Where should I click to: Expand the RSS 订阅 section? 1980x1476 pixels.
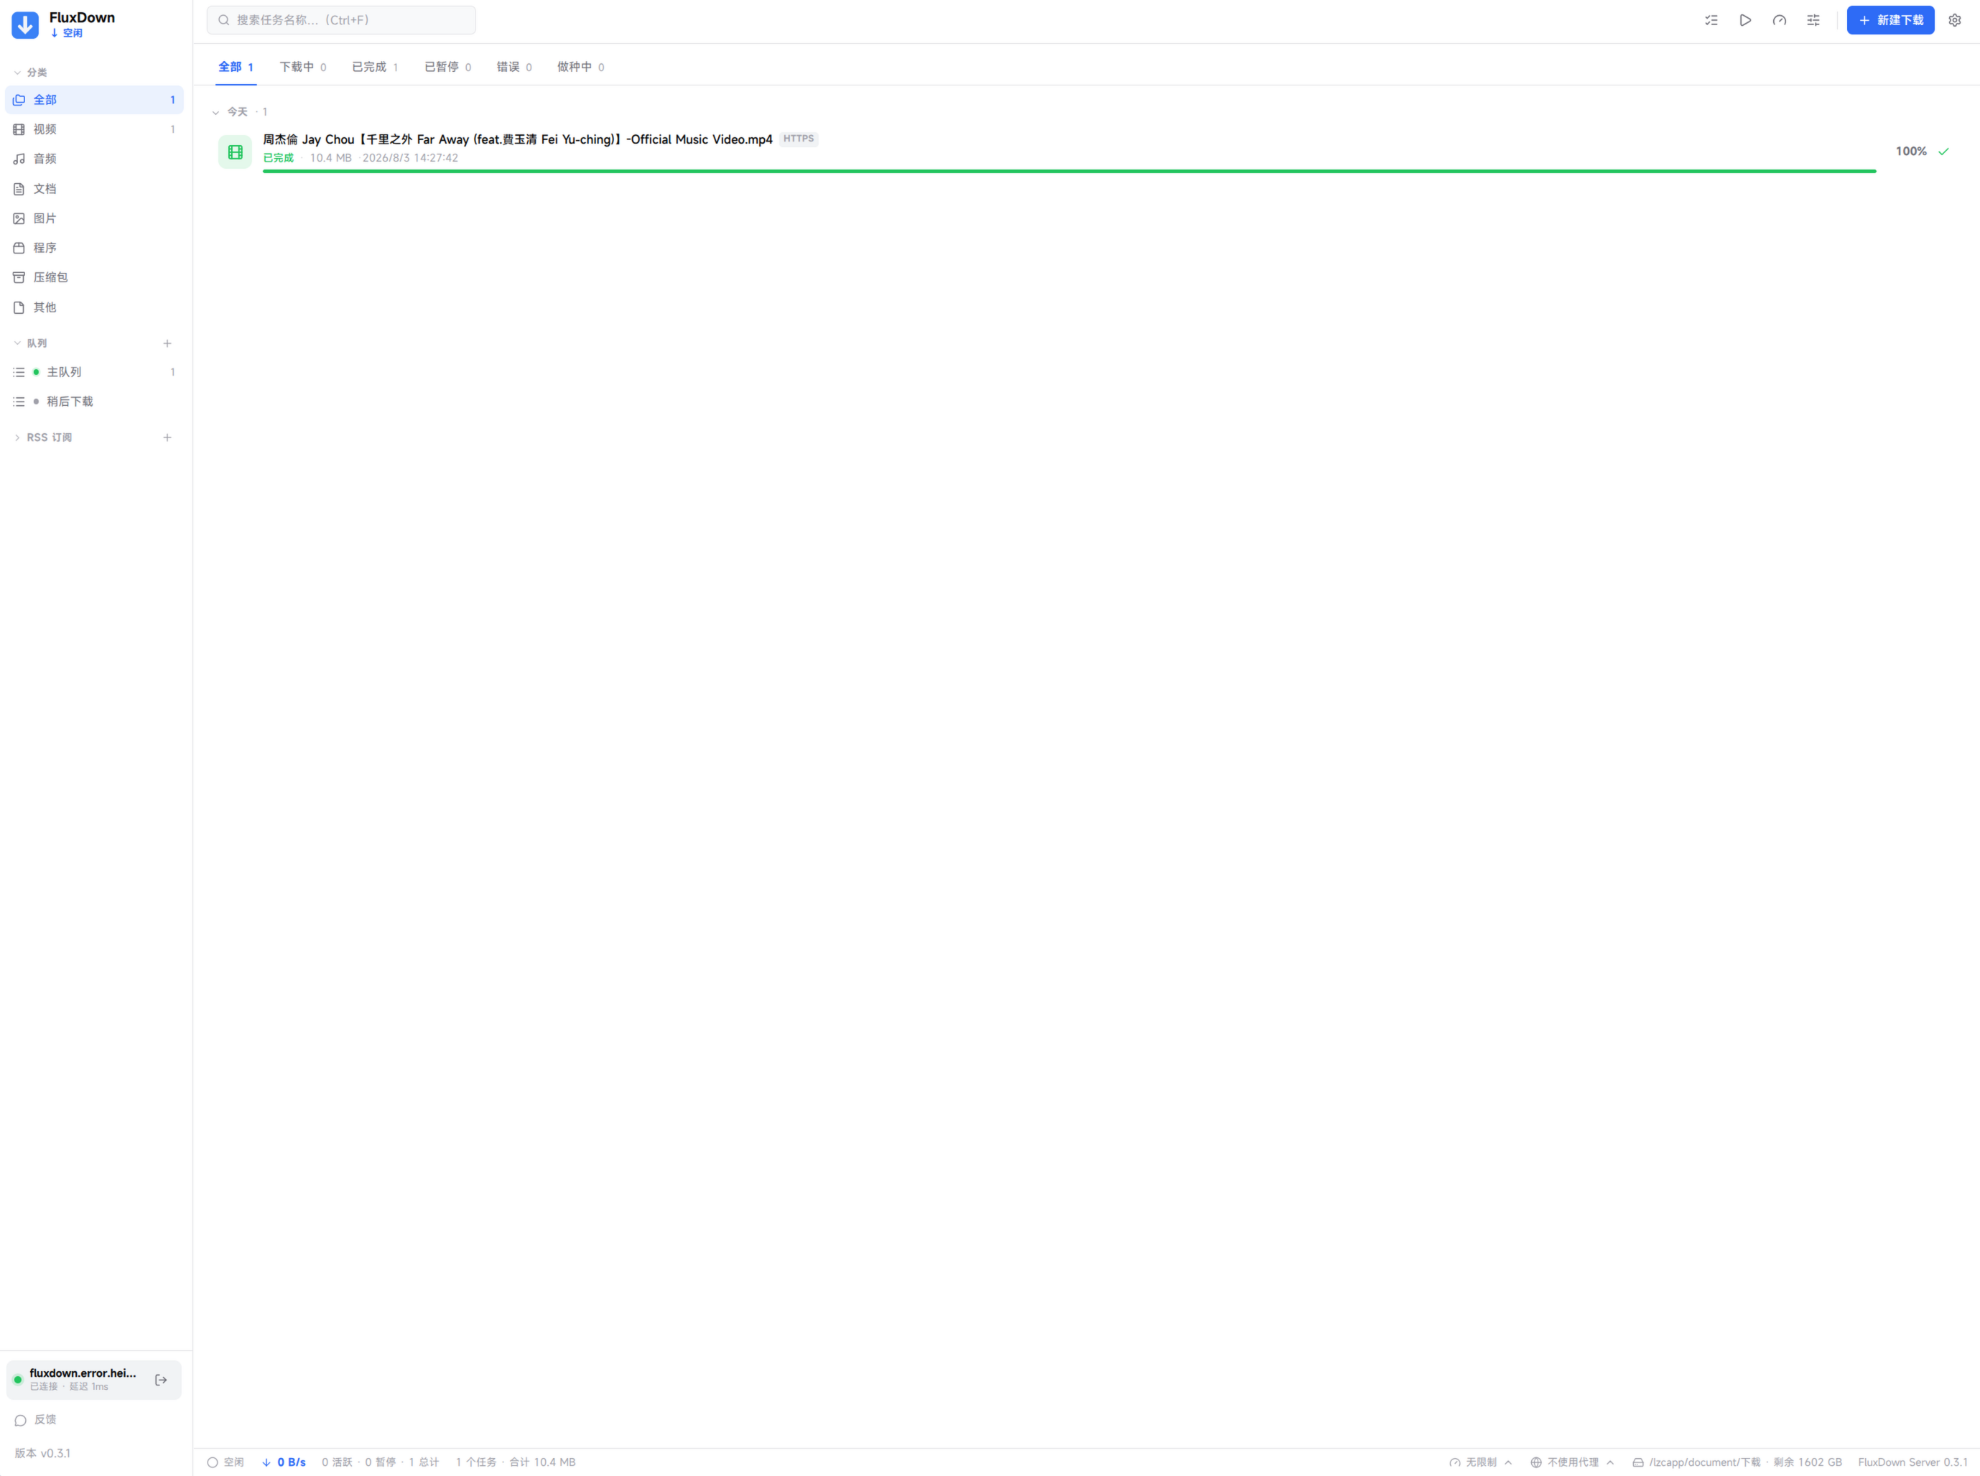(x=17, y=438)
